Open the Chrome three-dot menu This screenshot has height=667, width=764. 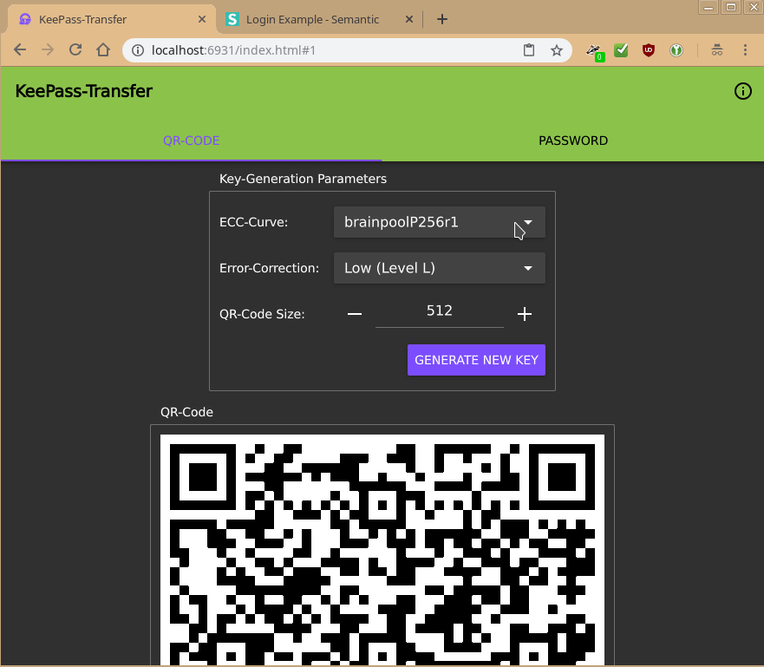pos(745,50)
